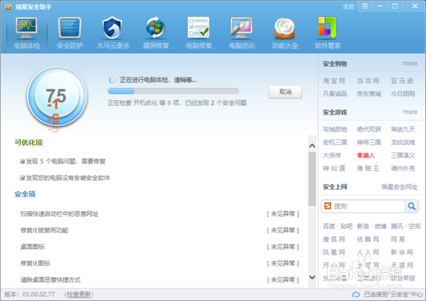Select 修复IE被禁用功能 row
426x301 pixels.
coord(159,230)
